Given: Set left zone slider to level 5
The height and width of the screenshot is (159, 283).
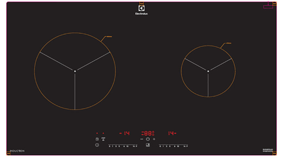Looking at the screenshot, I should point(119,146).
